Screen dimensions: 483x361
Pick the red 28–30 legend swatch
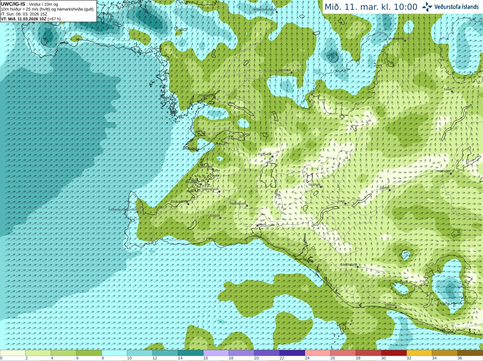point(368,353)
